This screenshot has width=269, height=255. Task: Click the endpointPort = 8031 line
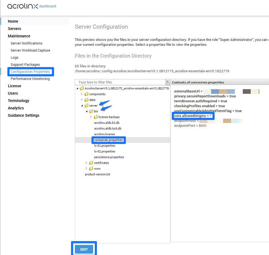(190, 126)
